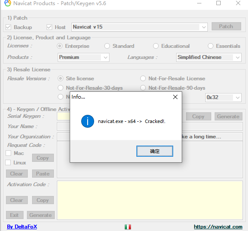Screen dimensions: 248x231
Task: Close the Info dialog with the X
Action: pyautogui.click(x=175, y=97)
